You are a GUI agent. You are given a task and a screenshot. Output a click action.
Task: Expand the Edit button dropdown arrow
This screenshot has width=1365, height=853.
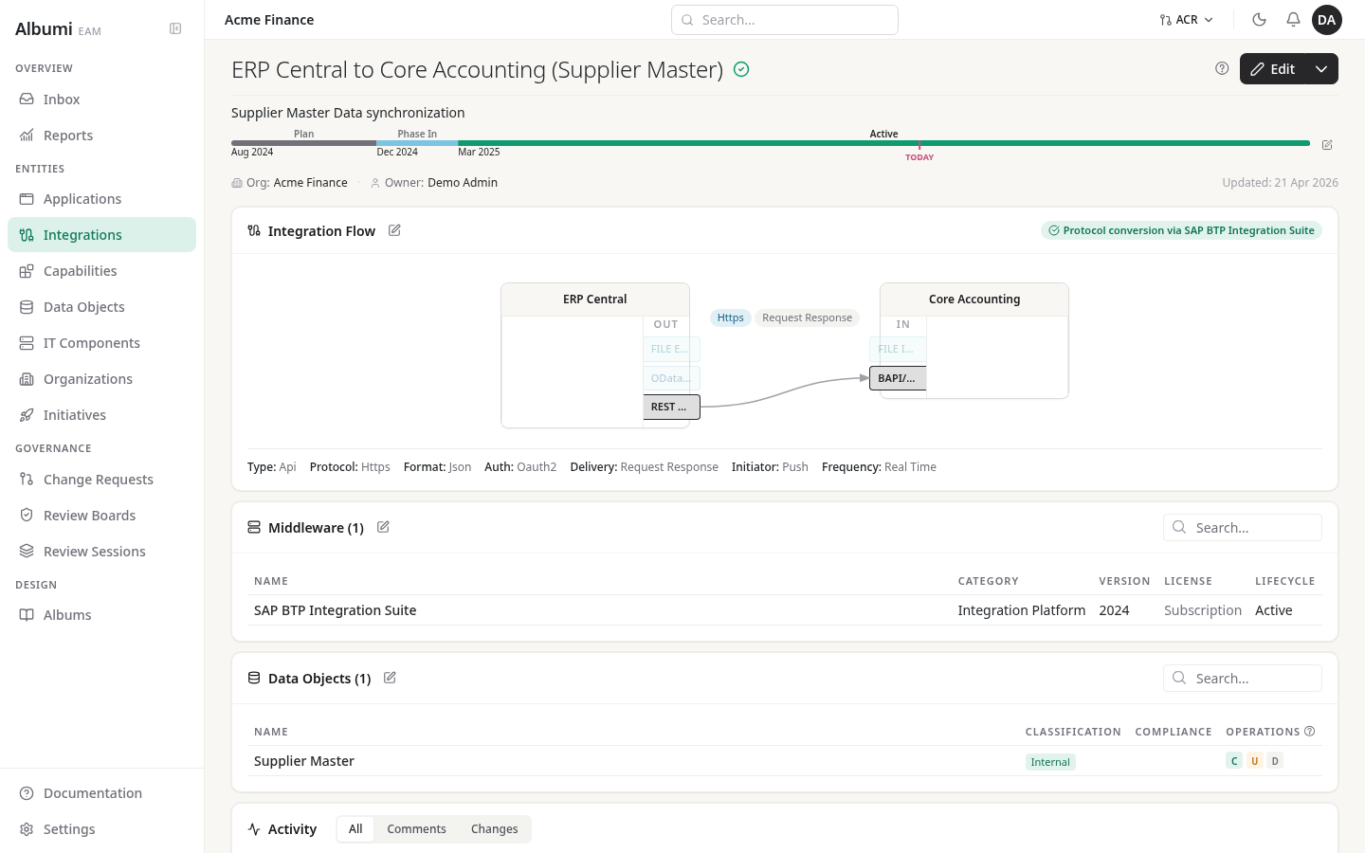pos(1321,69)
